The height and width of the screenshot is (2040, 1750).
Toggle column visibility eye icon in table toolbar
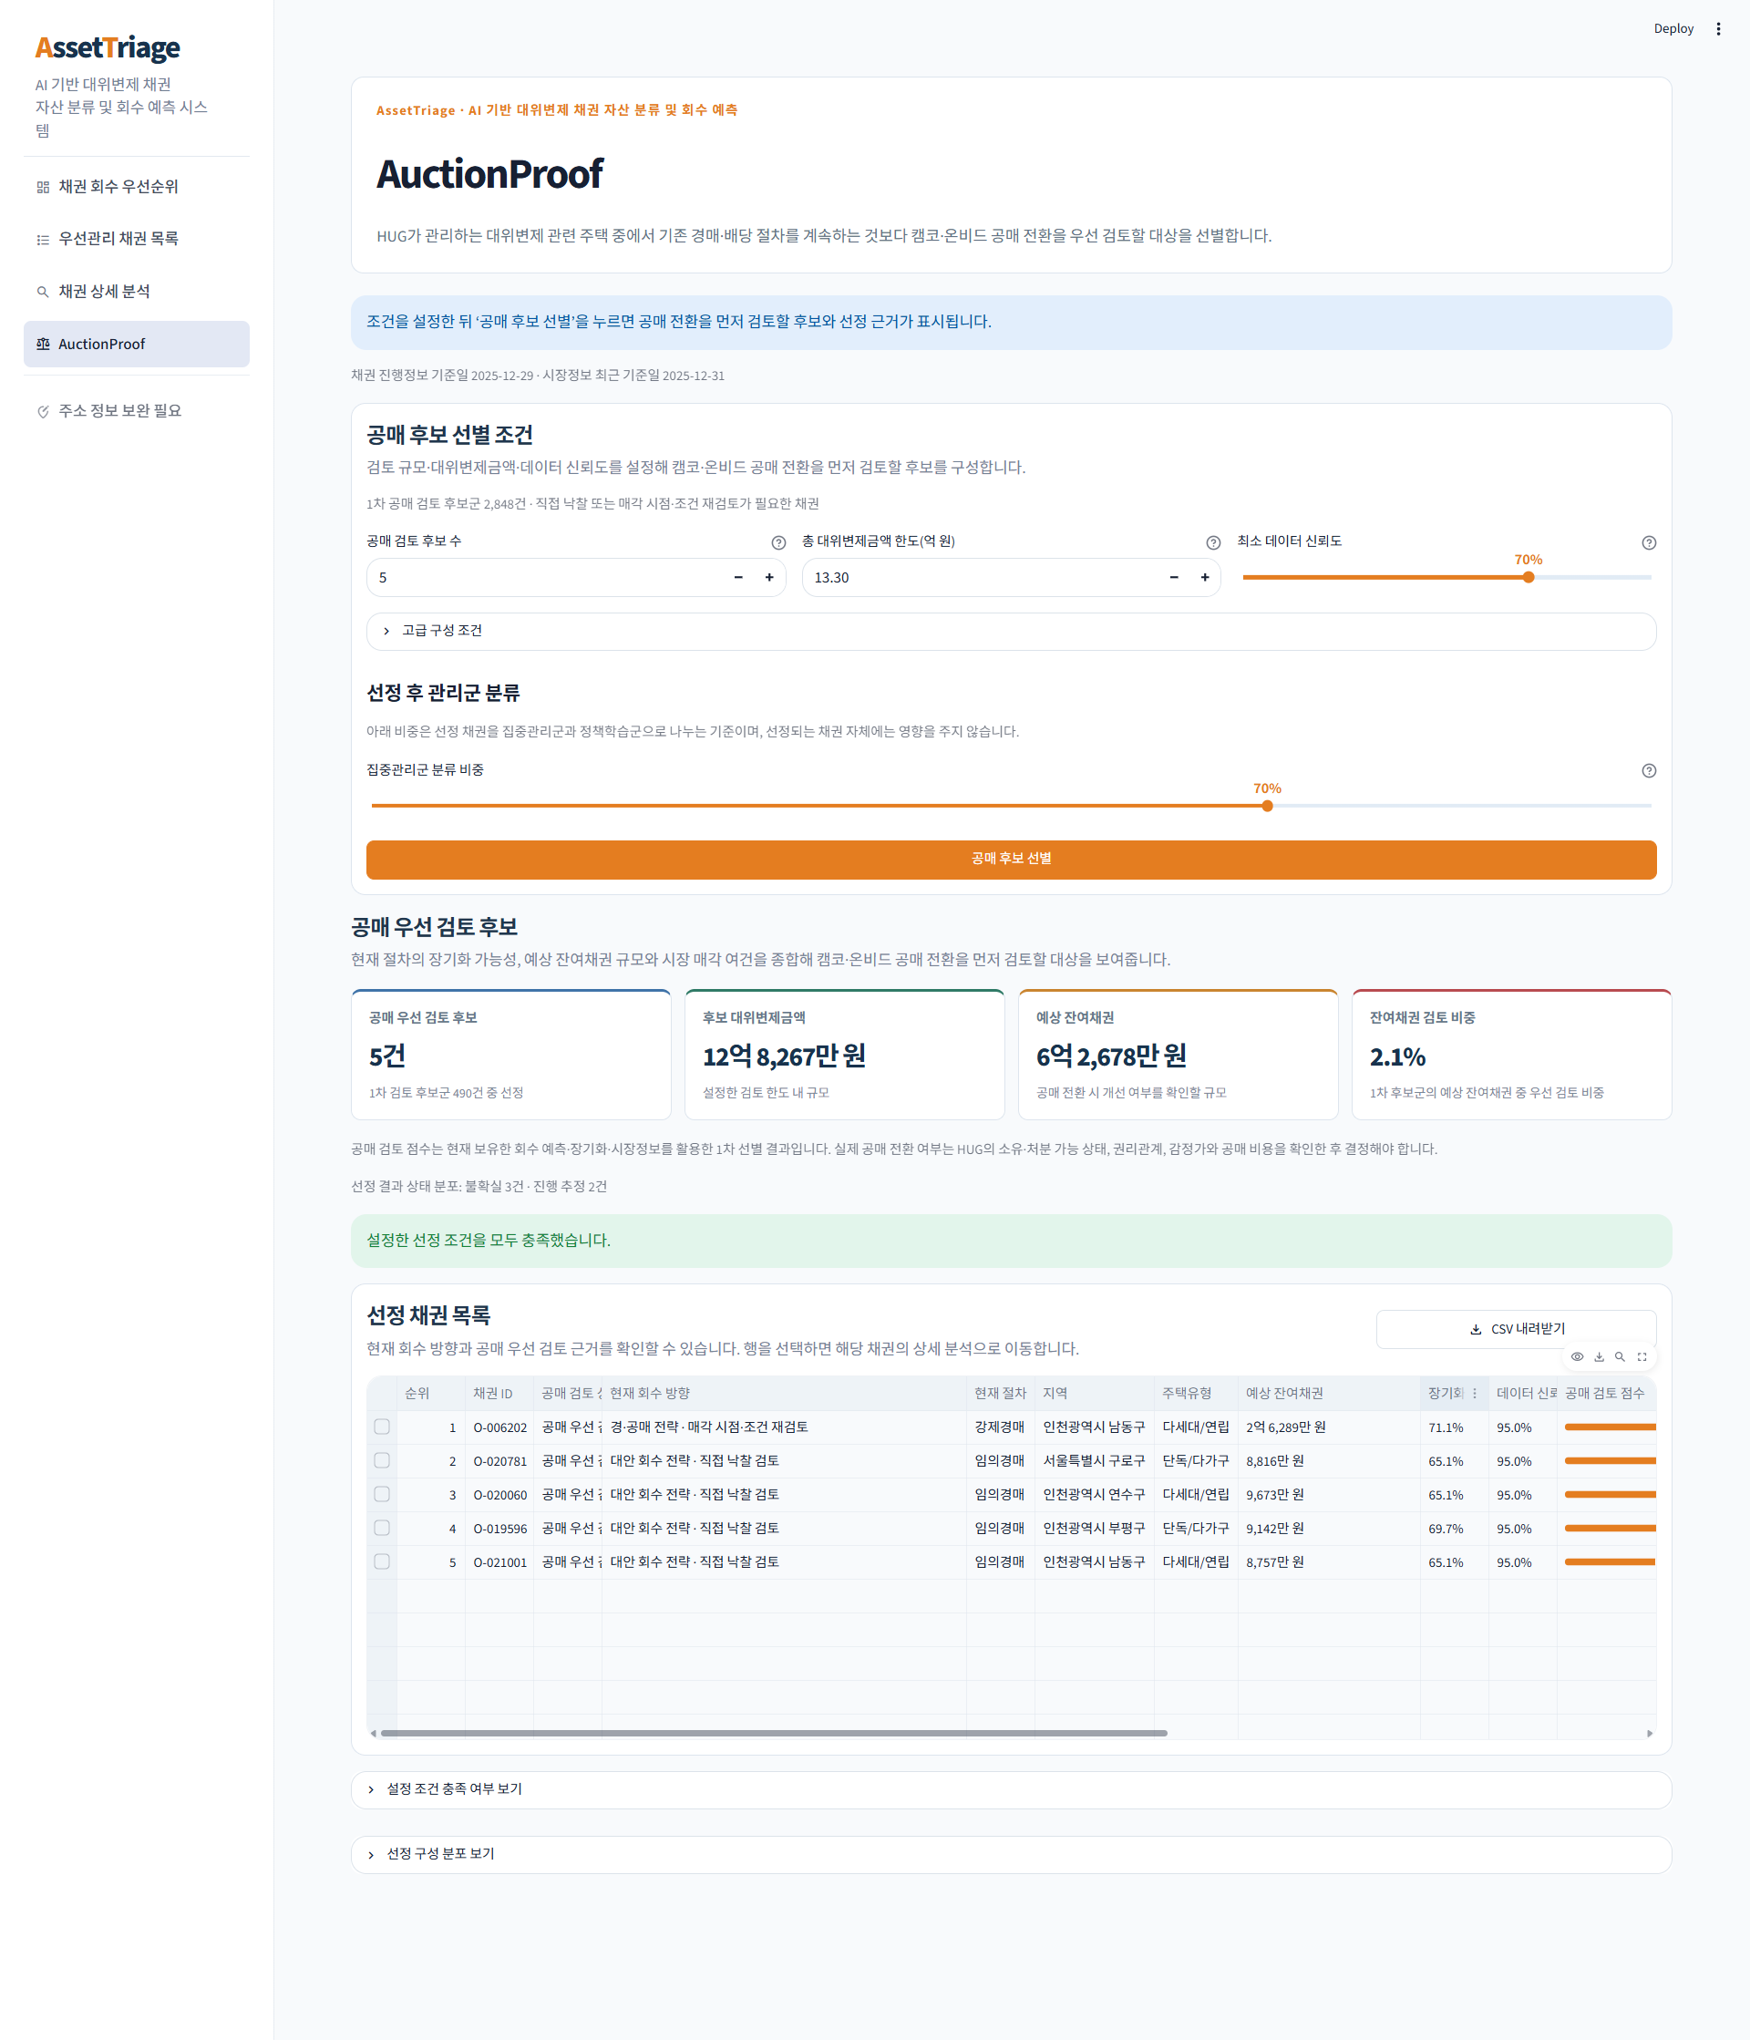(1577, 1356)
